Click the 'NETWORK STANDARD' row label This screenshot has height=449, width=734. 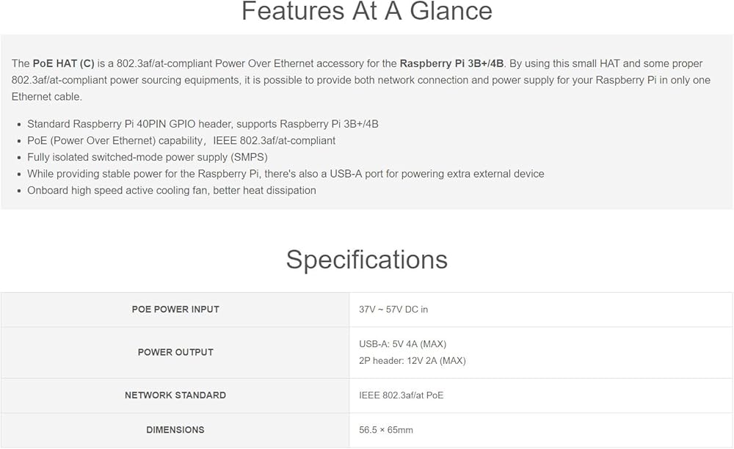tap(175, 395)
